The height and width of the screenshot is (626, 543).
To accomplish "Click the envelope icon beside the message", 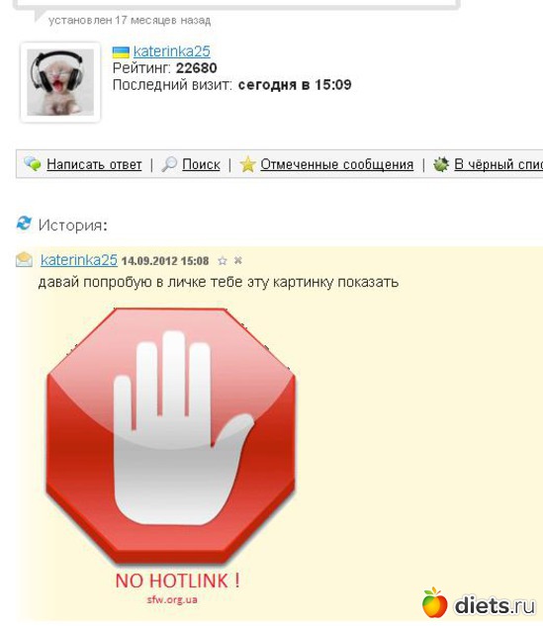I will click(24, 259).
